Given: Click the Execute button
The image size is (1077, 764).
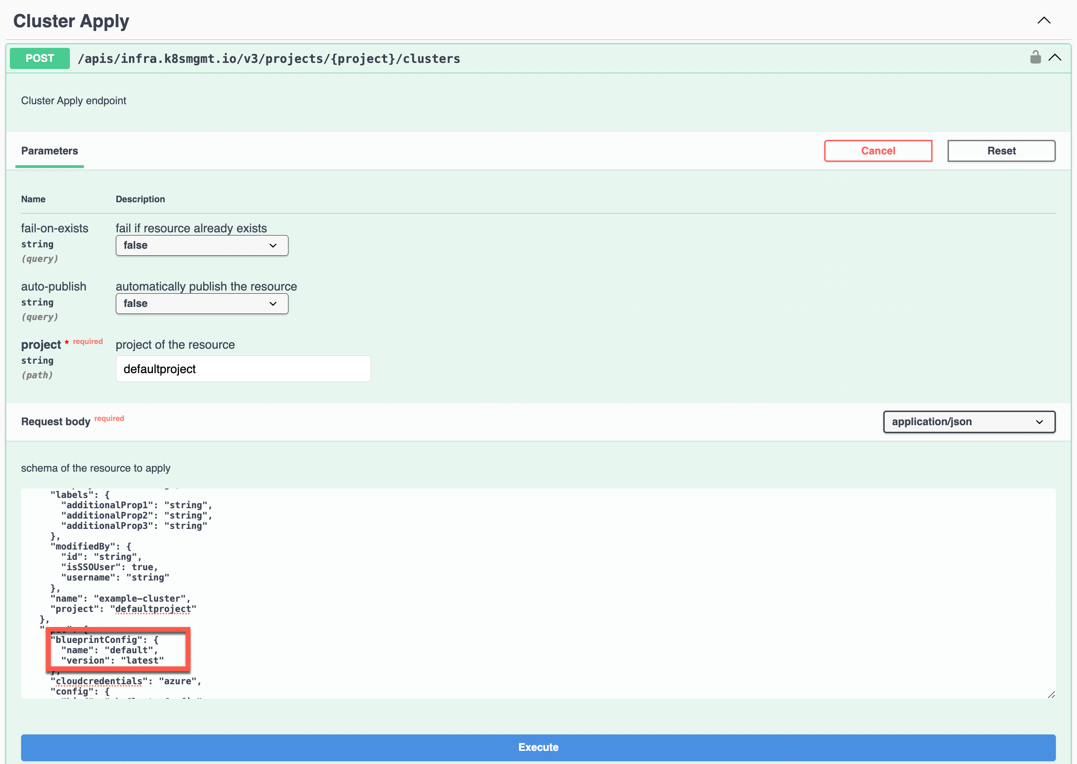Looking at the screenshot, I should coord(538,747).
